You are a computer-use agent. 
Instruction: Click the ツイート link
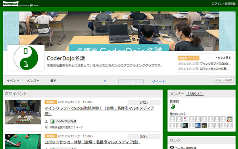point(158,81)
